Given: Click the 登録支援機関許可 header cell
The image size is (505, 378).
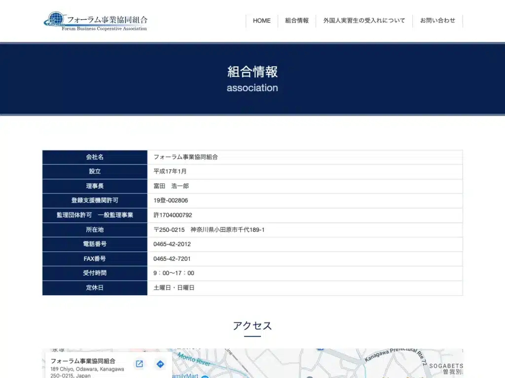Looking at the screenshot, I should click(x=95, y=201).
